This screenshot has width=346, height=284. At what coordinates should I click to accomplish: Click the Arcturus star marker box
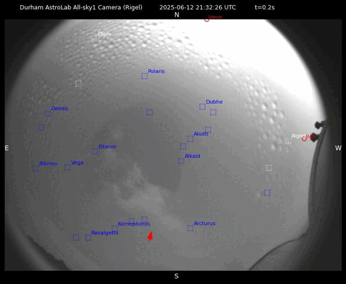point(190,228)
